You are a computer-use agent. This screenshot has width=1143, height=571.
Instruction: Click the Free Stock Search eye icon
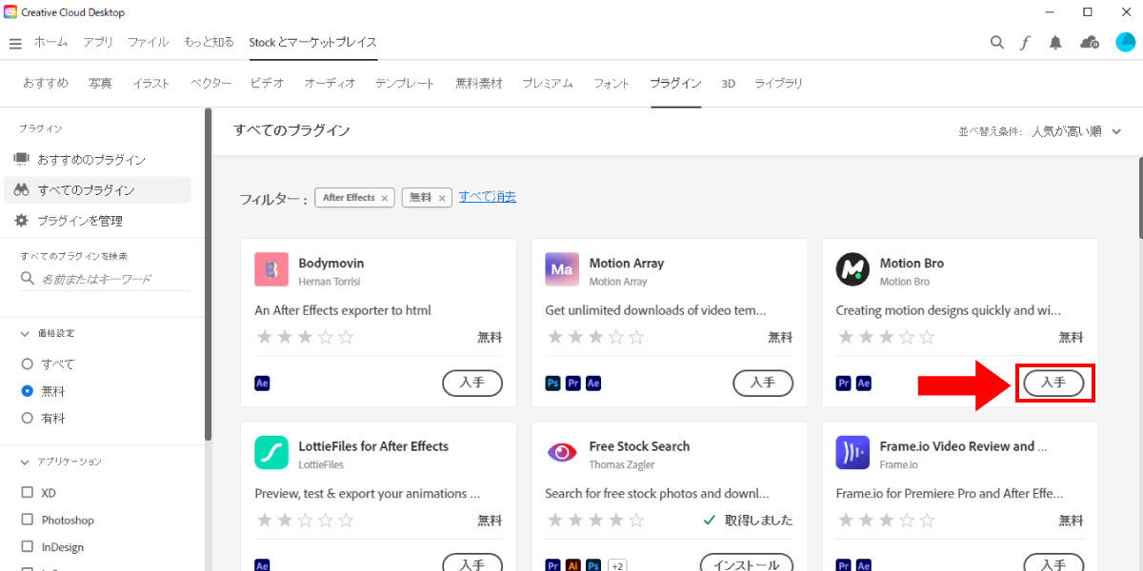(x=562, y=453)
